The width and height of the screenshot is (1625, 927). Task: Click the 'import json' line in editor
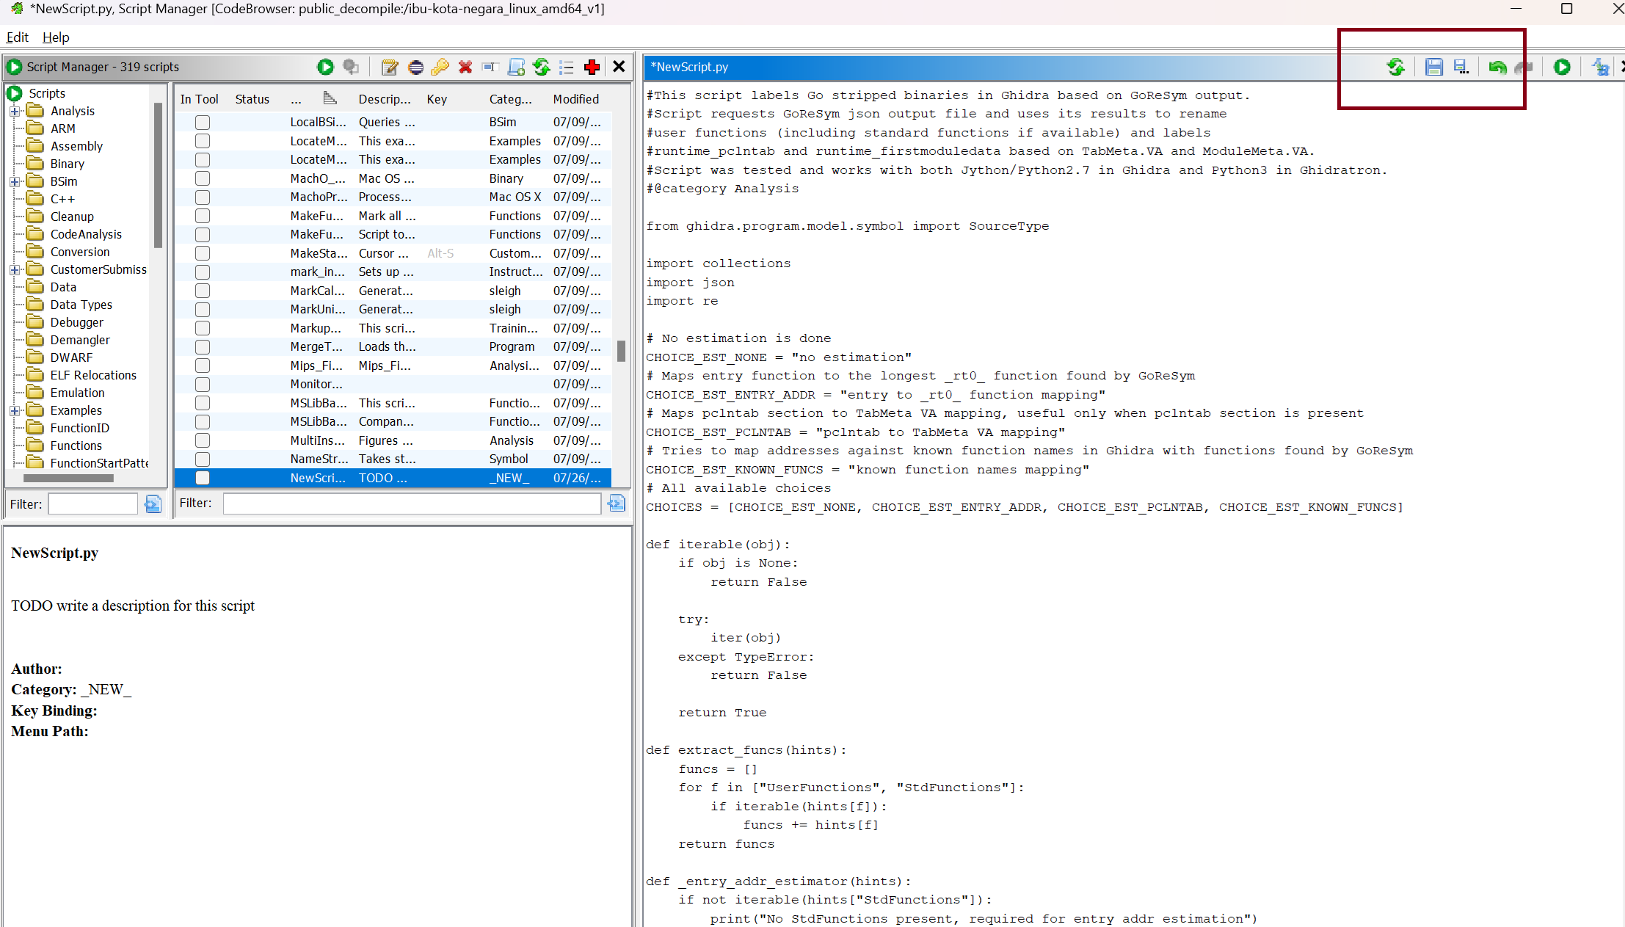click(690, 283)
